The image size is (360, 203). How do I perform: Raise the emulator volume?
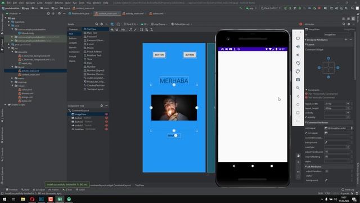click(x=298, y=46)
